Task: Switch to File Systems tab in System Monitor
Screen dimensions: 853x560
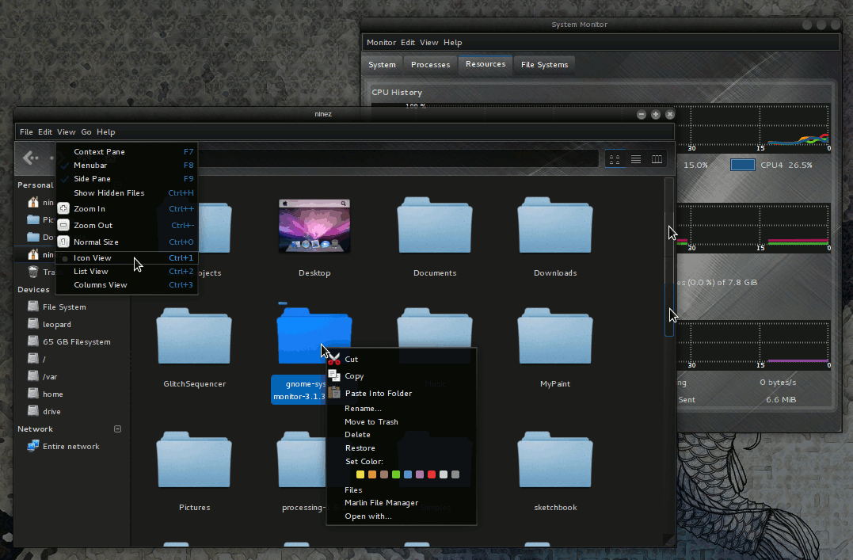Action: tap(544, 64)
